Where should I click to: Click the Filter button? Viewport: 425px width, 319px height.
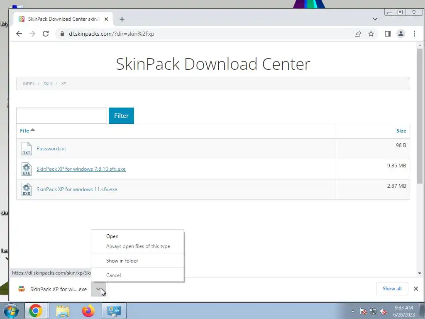tap(121, 115)
